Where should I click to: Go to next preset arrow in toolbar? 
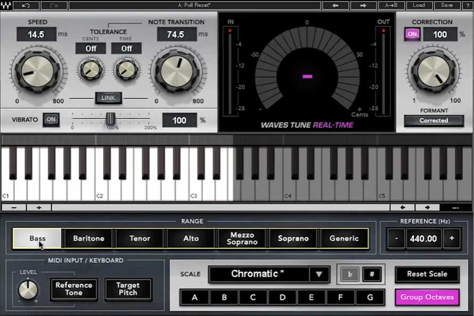click(x=363, y=5)
